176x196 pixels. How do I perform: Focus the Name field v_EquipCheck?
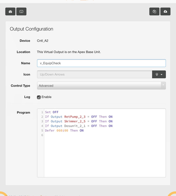(x=101, y=63)
